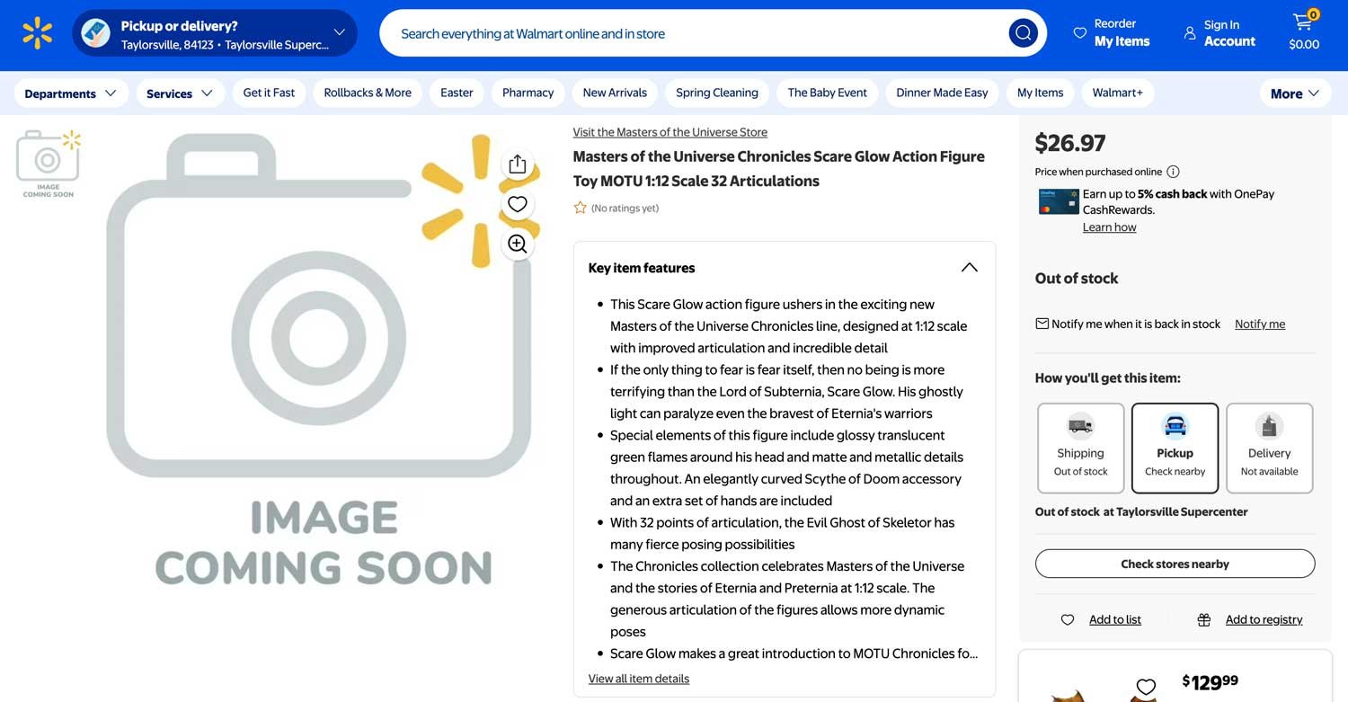Zoom product image with magnifier icon
Viewport: 1348px width, 702px height.
[517, 244]
